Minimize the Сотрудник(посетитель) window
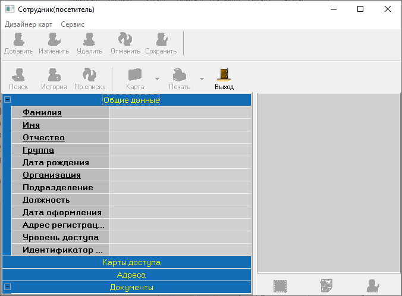Image resolution: width=402 pixels, height=296 pixels. tap(333, 10)
